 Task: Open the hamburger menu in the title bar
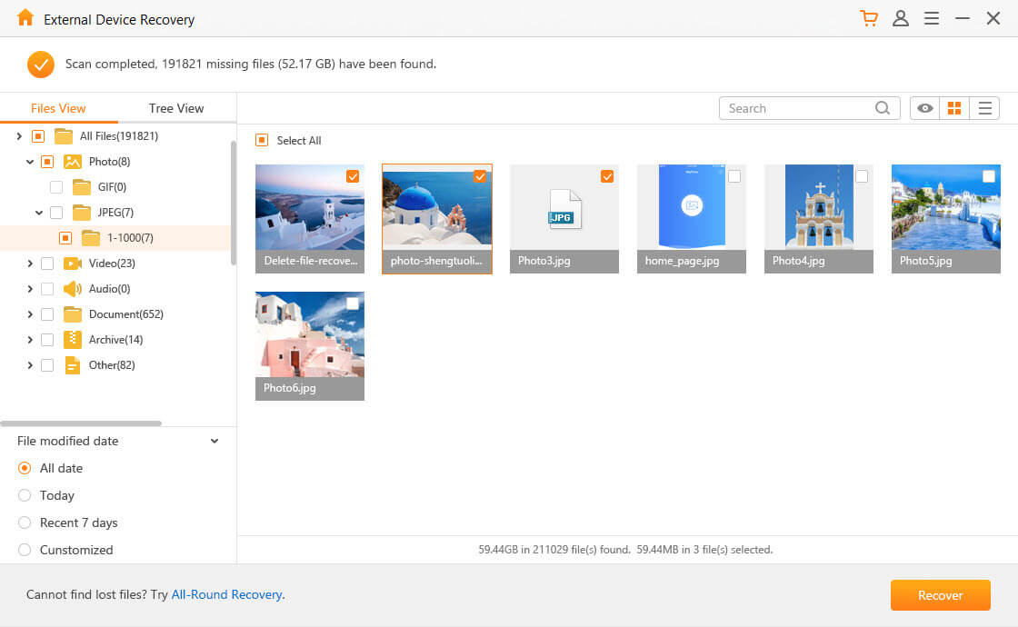pos(931,17)
